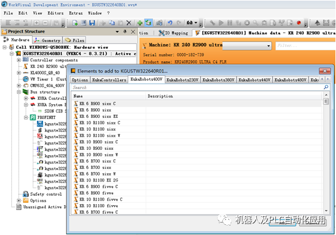Screen dimensions: 336x235
Task: Collapse the Cell WINDOWS-Q5BOBNK node
Action: click(5, 47)
